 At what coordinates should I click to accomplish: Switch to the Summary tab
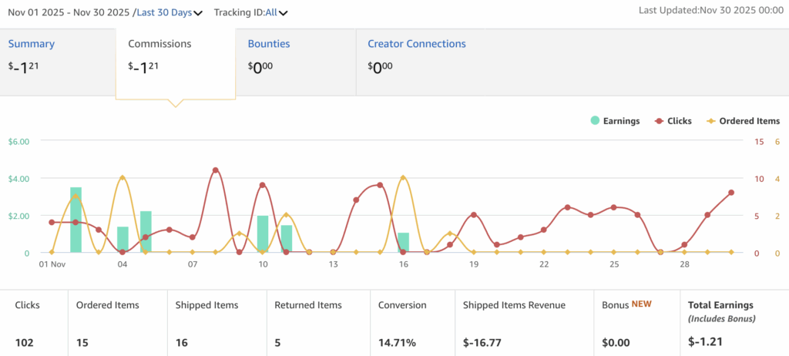[31, 44]
